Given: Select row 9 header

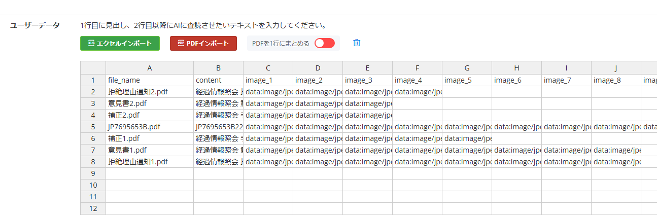Looking at the screenshot, I should tap(93, 173).
